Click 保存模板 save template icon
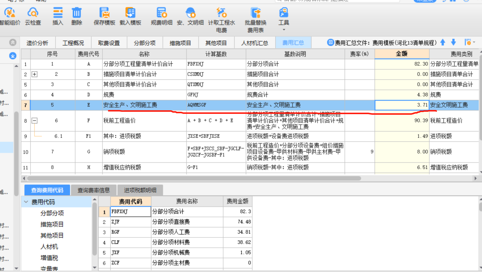Image resolution: width=482 pixels, height=272 pixels. [104, 17]
